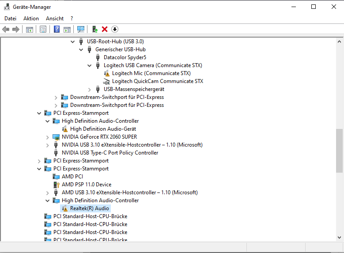Select Datacolor Spyder5 device
The height and width of the screenshot is (253, 344).
click(x=125, y=57)
